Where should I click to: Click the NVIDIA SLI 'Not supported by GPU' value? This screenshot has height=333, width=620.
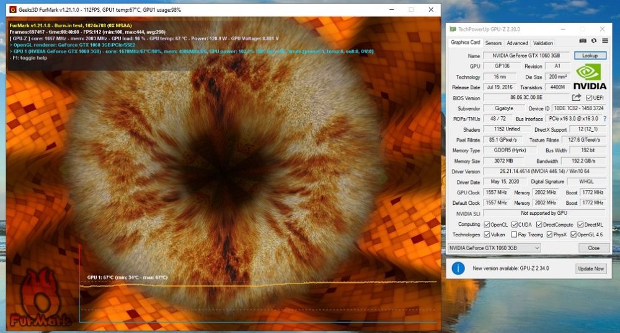pyautogui.click(x=544, y=213)
